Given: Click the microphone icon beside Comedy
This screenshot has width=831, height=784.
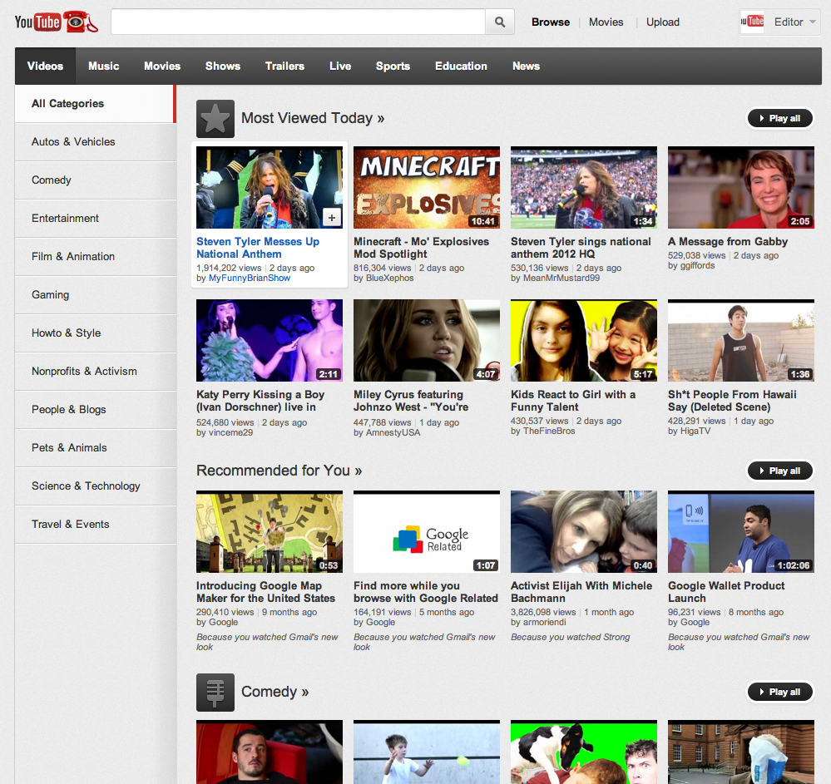Looking at the screenshot, I should point(215,693).
